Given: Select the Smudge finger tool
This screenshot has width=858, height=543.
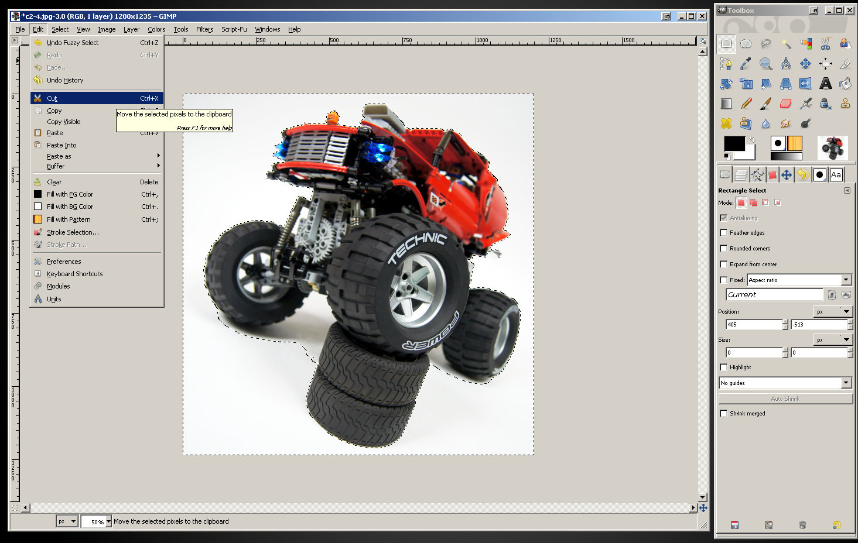Looking at the screenshot, I should point(786,123).
